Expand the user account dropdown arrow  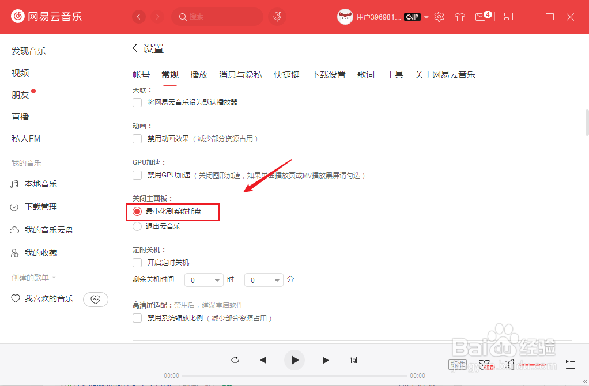[426, 17]
